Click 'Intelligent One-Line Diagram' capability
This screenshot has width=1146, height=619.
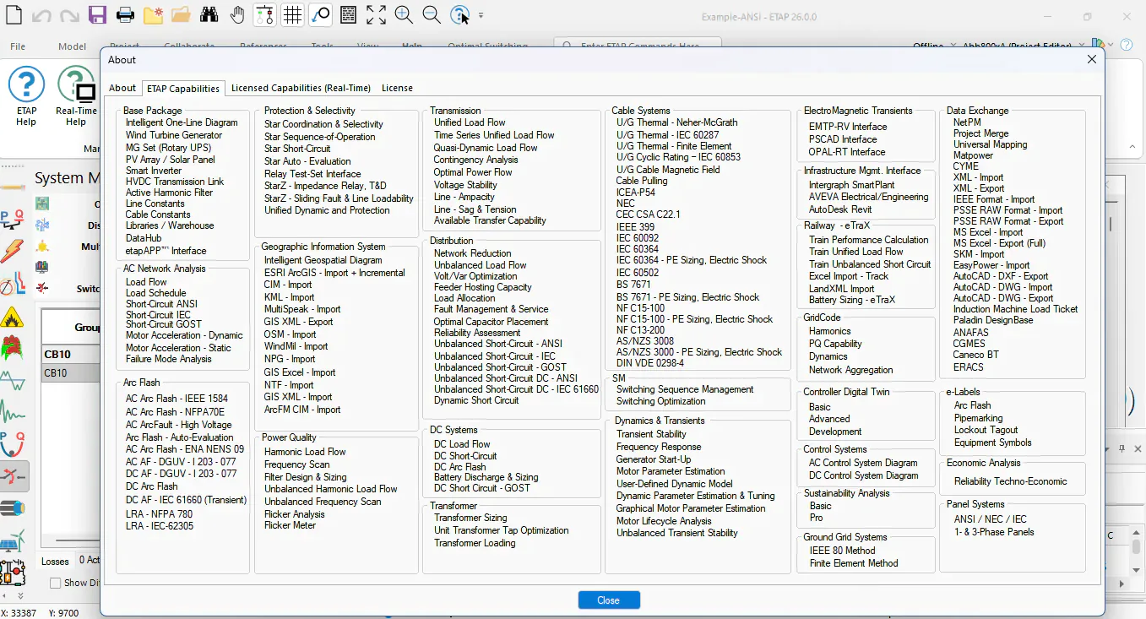click(182, 122)
